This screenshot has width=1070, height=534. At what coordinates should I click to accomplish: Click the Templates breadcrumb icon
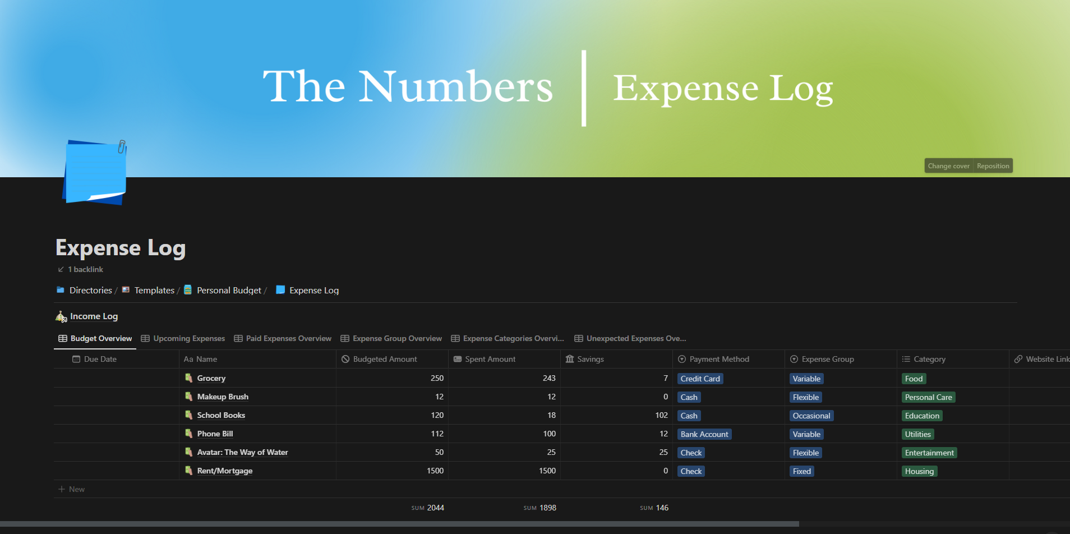[126, 290]
